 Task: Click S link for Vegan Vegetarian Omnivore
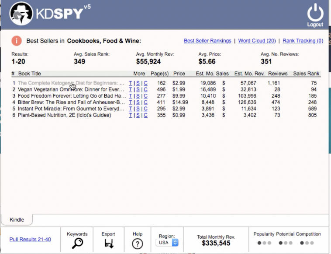pos(138,89)
